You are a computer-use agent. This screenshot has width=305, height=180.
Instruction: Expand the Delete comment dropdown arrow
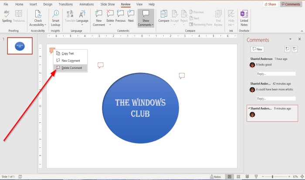[110, 24]
